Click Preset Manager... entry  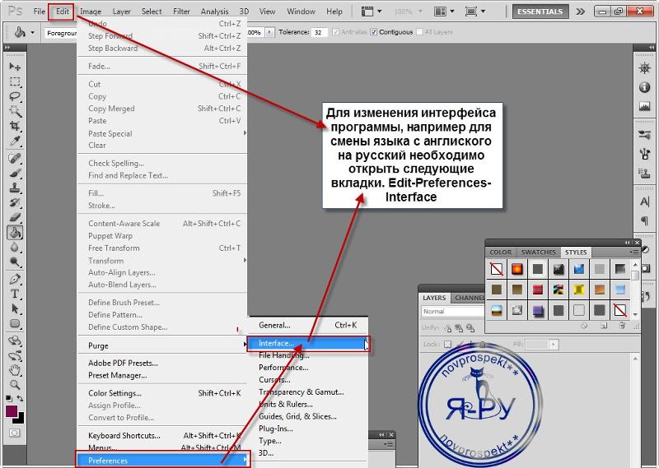(x=161, y=375)
